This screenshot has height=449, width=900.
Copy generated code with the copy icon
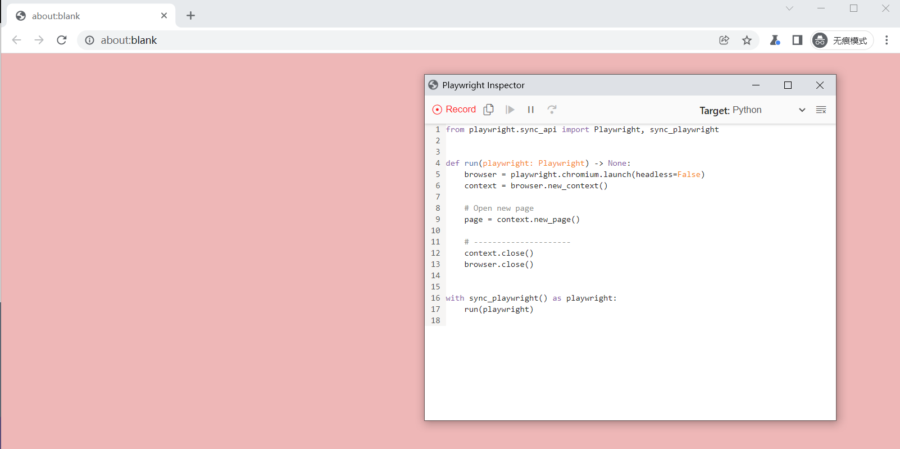click(489, 110)
